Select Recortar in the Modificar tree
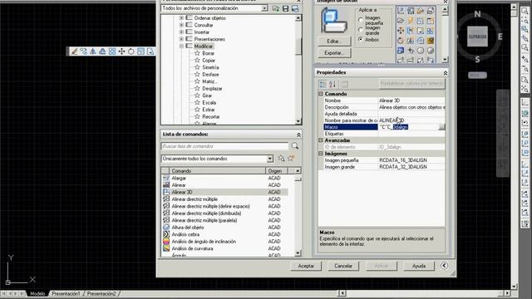532x299 pixels. [x=210, y=116]
